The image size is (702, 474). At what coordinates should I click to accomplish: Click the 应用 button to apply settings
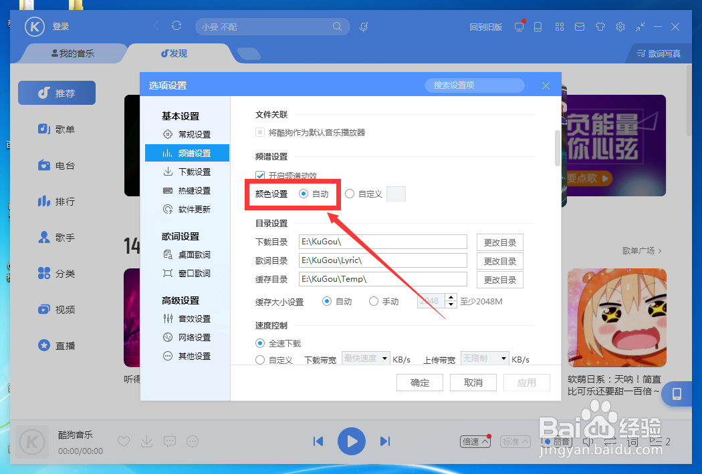(x=527, y=383)
